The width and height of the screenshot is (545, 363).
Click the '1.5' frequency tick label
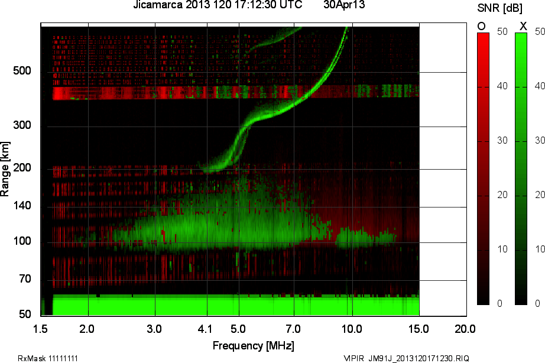click(40, 329)
